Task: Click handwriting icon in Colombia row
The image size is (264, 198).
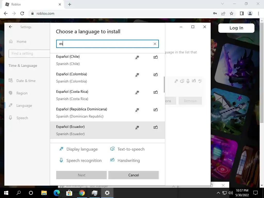Action: click(x=155, y=75)
